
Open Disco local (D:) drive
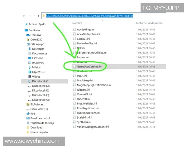click(41, 86)
